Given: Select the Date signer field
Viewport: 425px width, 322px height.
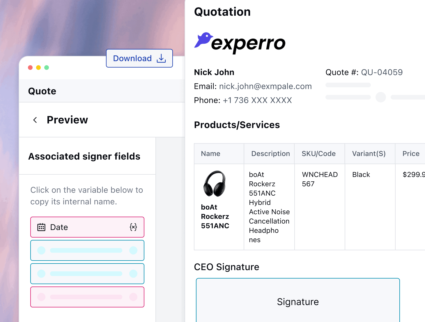Looking at the screenshot, I should (87, 227).
